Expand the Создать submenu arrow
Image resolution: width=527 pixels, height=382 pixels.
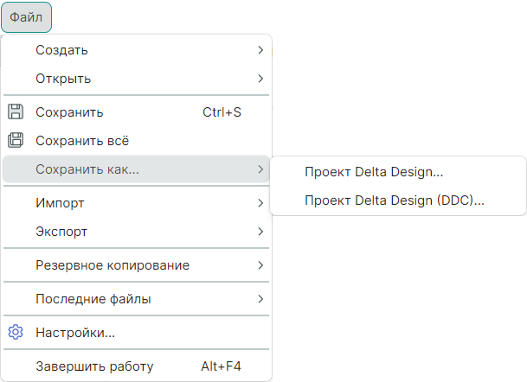tap(260, 50)
